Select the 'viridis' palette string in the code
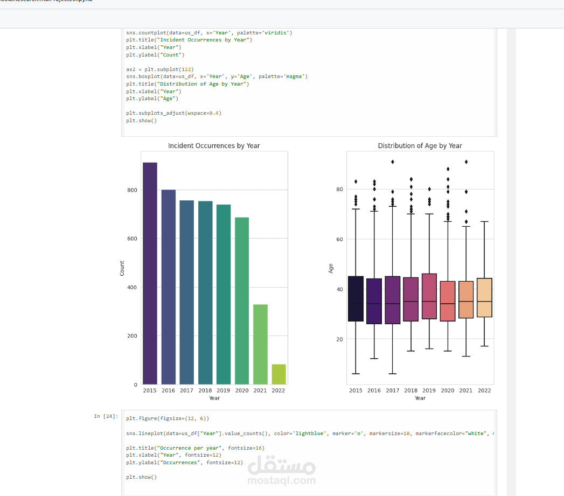Screen dimensions: 564x496 (276, 32)
